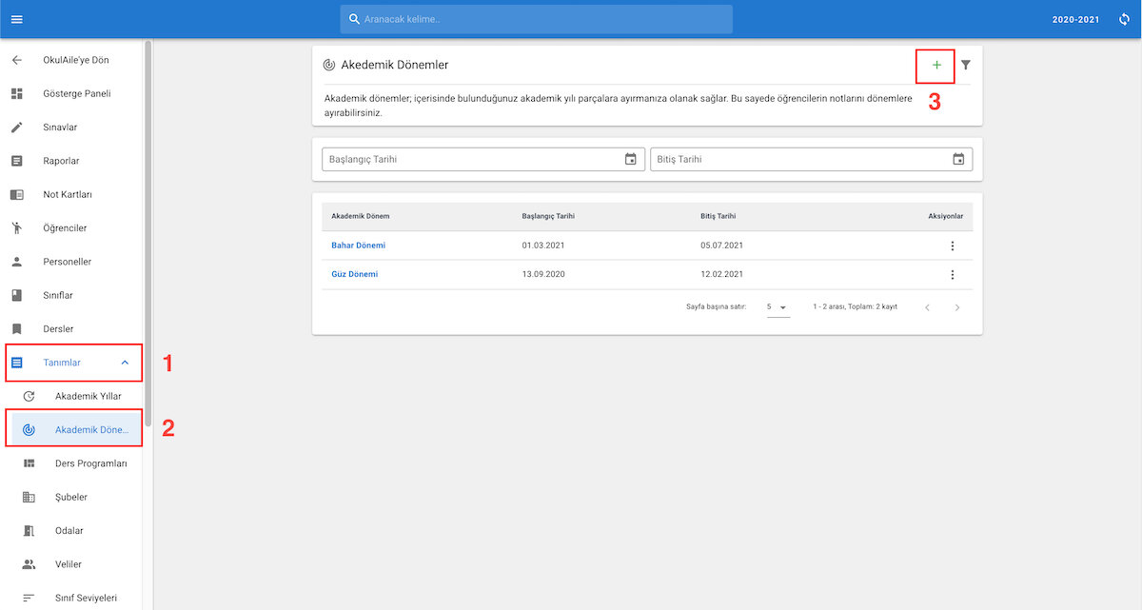Click the Aranacak kelime search field
This screenshot has height=610, width=1142.
click(x=536, y=19)
